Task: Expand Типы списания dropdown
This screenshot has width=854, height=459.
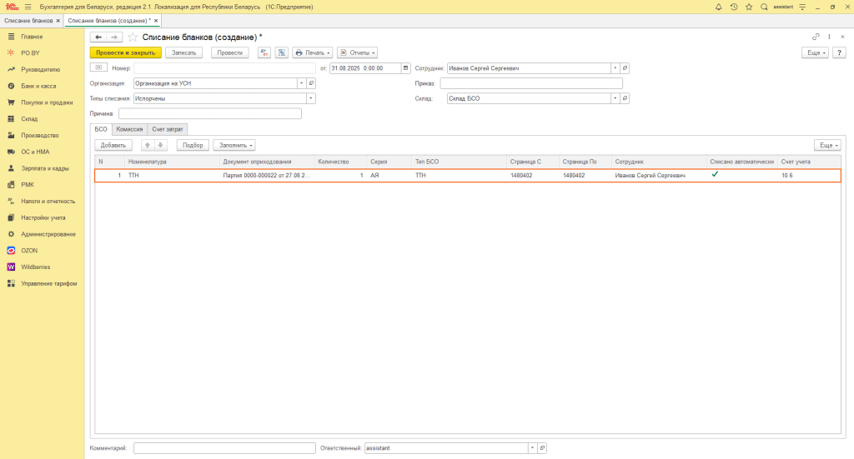Action: tap(311, 98)
